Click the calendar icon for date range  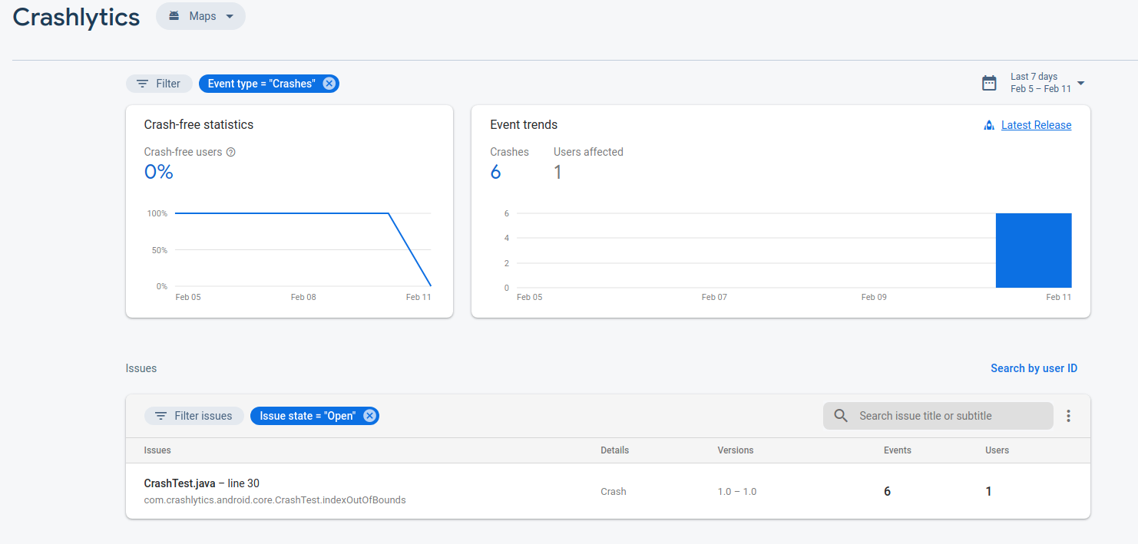(989, 83)
